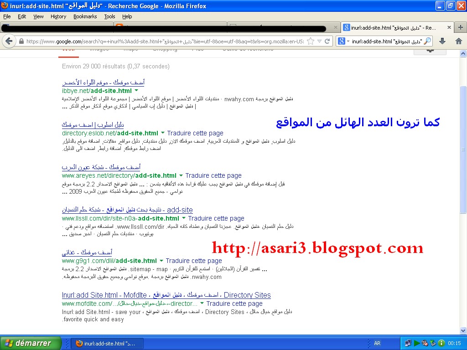This screenshot has width=467, height=350.
Task: Go to the Home page icon
Action: (459, 41)
